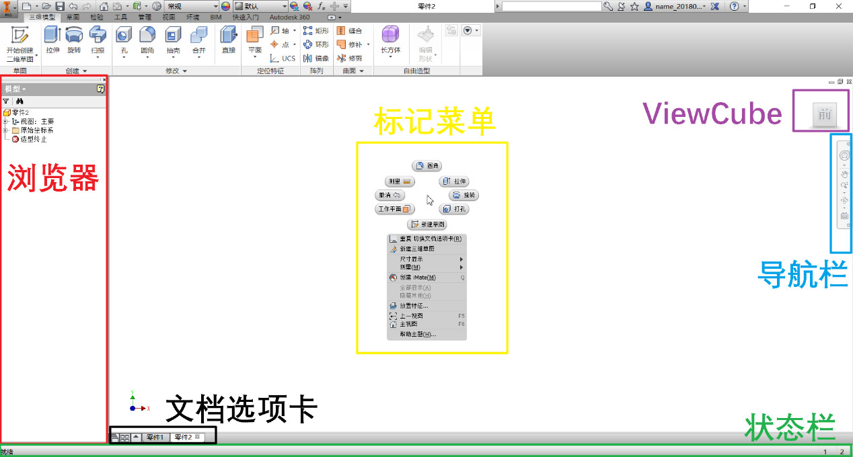
Task: Click the Autodesk Exchange X icon
Action: pyautogui.click(x=715, y=6)
